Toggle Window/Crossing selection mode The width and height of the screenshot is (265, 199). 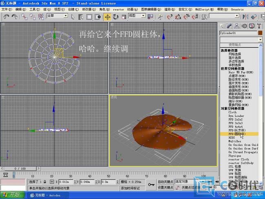pyautogui.click(x=98, y=17)
